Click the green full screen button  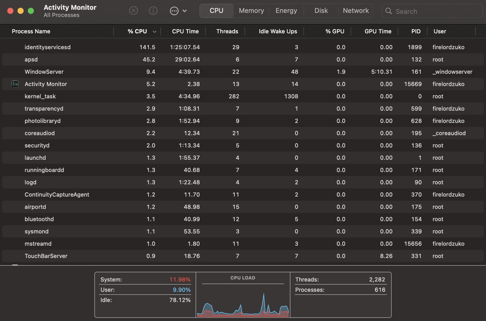[31, 11]
